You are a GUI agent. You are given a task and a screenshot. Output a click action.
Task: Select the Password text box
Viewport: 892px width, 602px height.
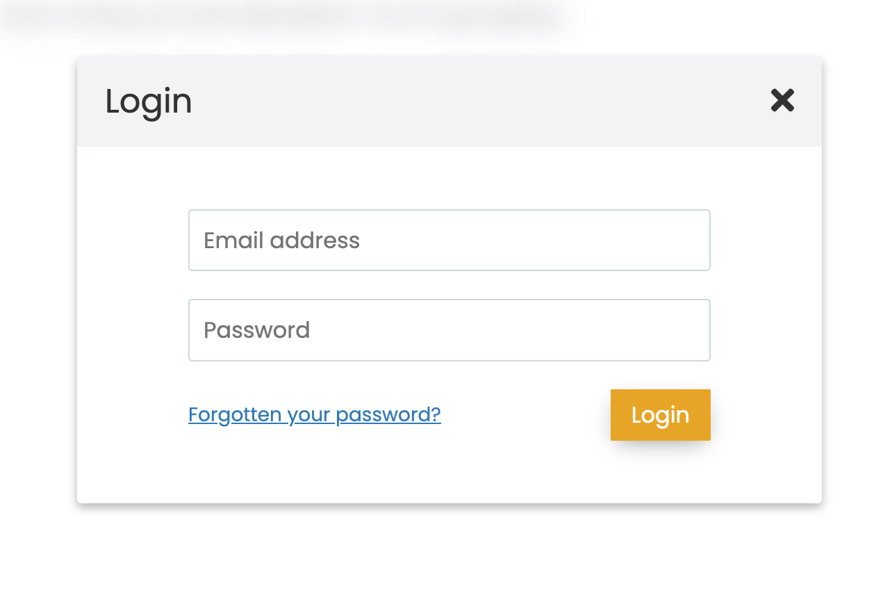[x=449, y=330]
